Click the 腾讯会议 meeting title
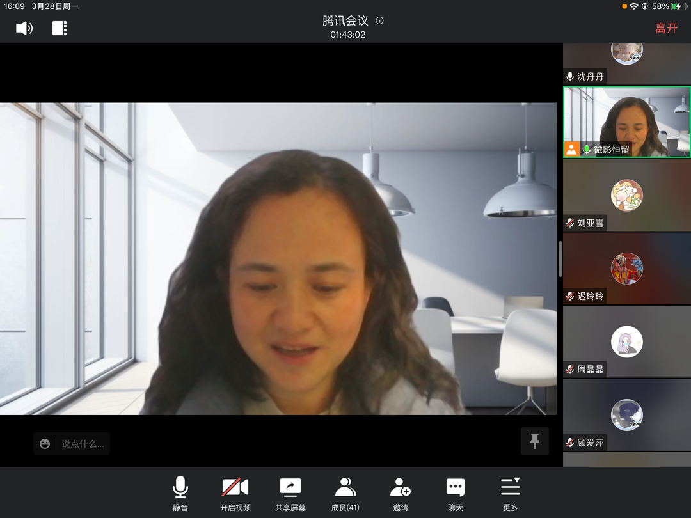This screenshot has width=691, height=518. tap(345, 20)
